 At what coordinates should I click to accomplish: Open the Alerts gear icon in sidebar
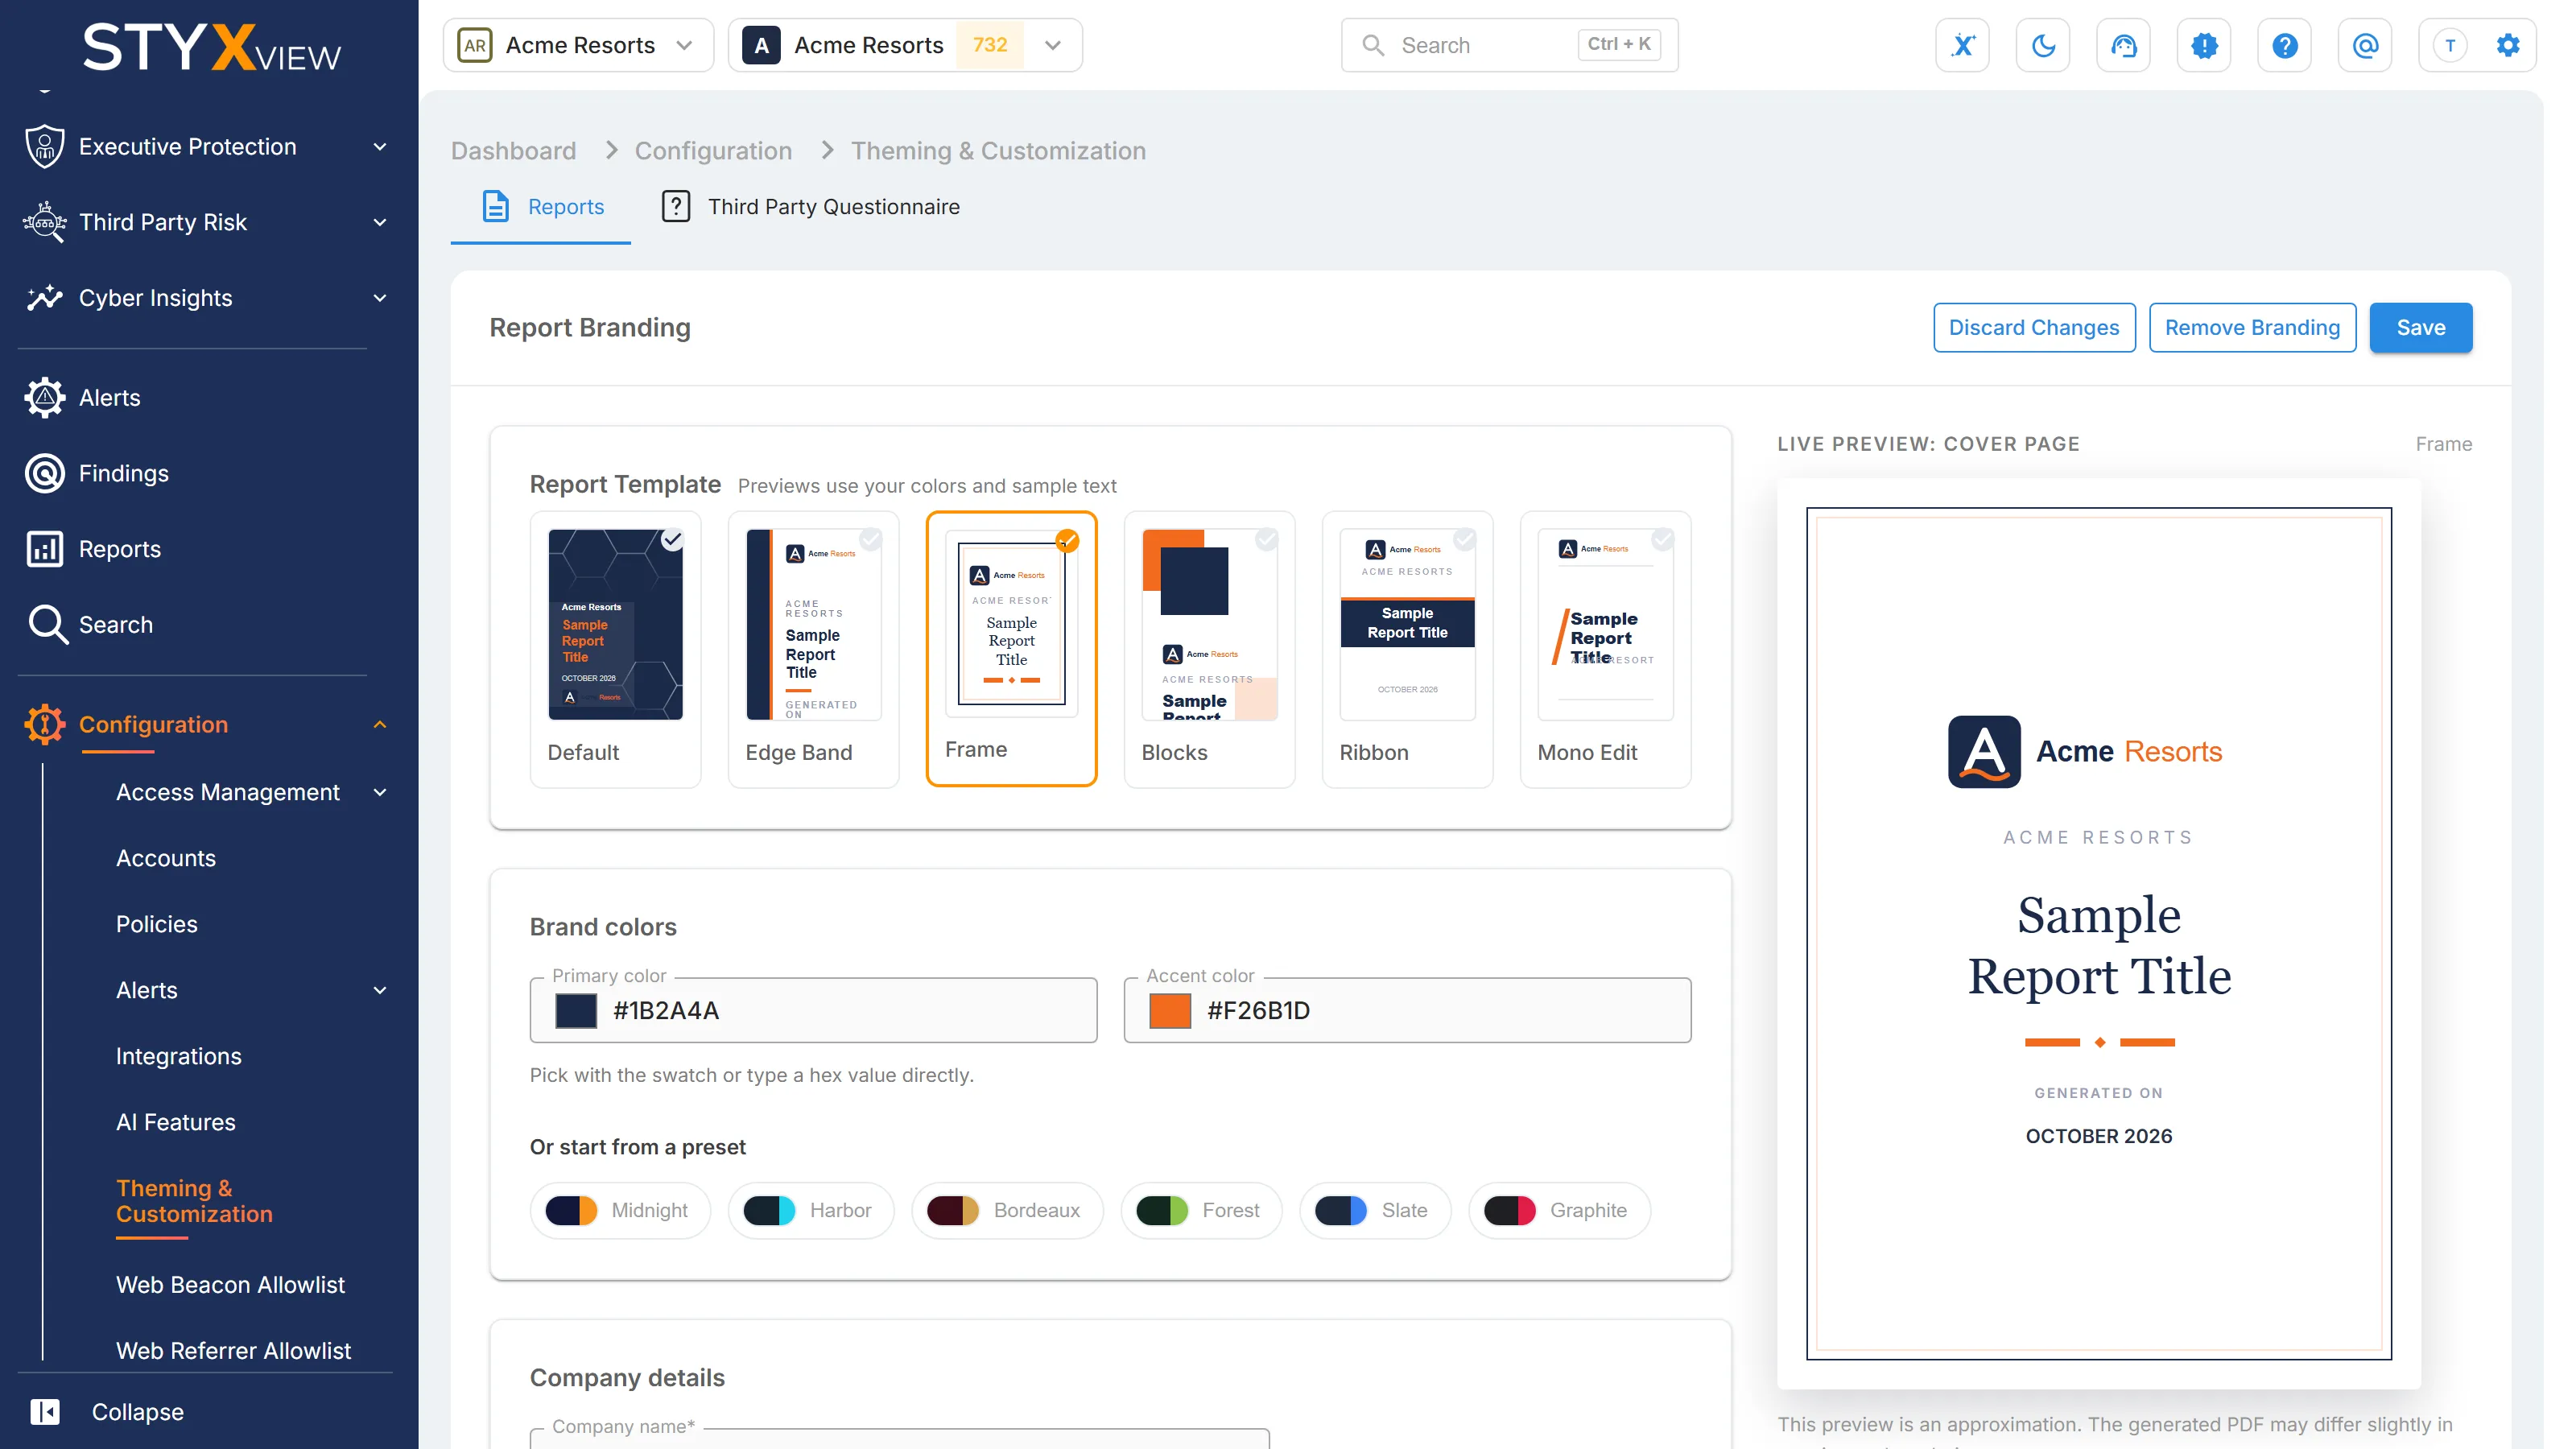(45, 398)
